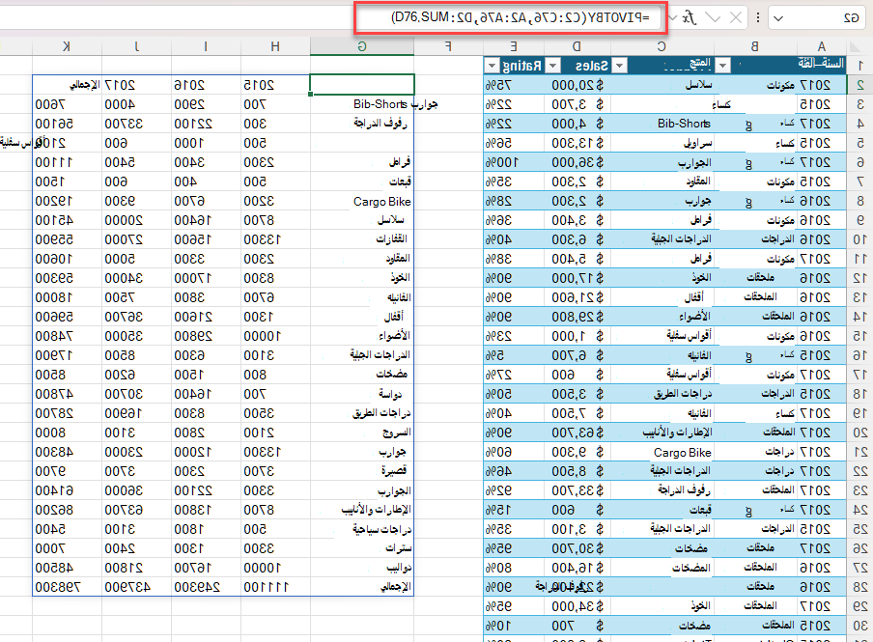Select column header G
Screen dimensions: 873x642
(x=362, y=46)
